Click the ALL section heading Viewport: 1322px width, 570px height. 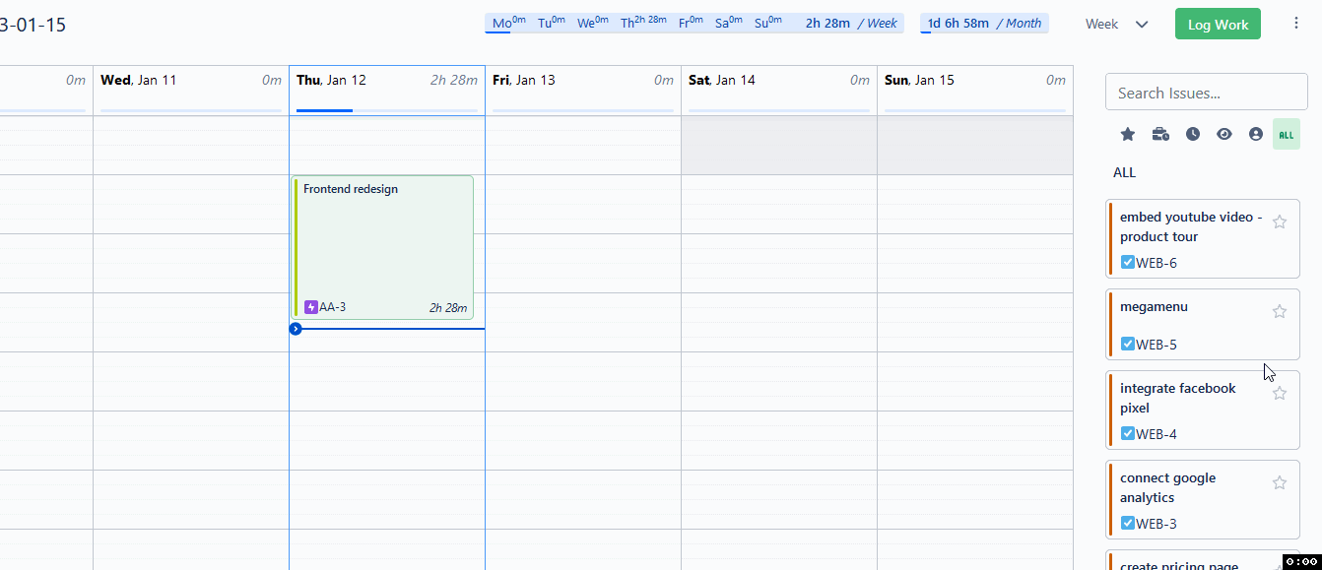click(x=1124, y=172)
